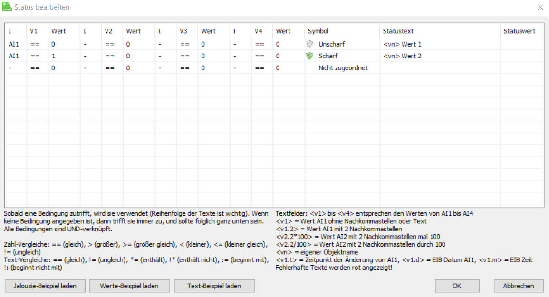The height and width of the screenshot is (297, 549).
Task: Click the Statustext cell of Nicht zugeordnet row
Action: (440, 68)
